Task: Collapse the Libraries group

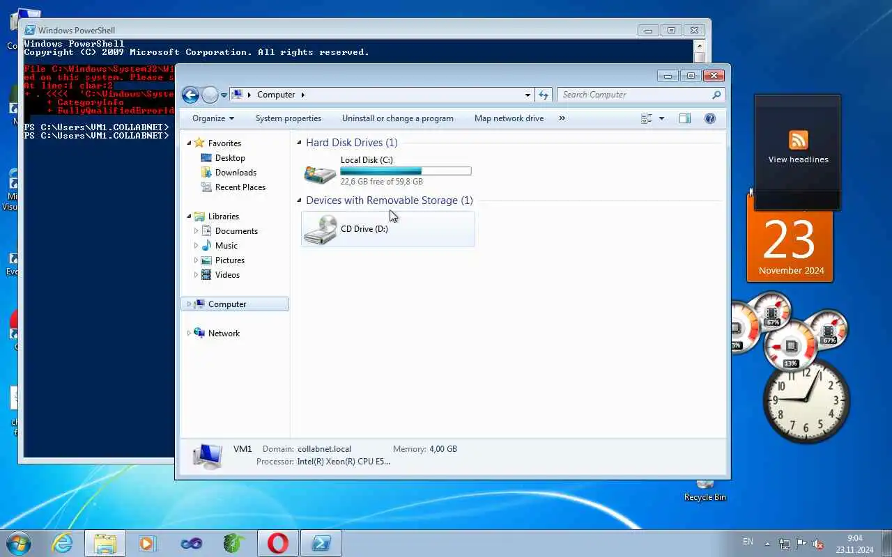Action: 188,217
